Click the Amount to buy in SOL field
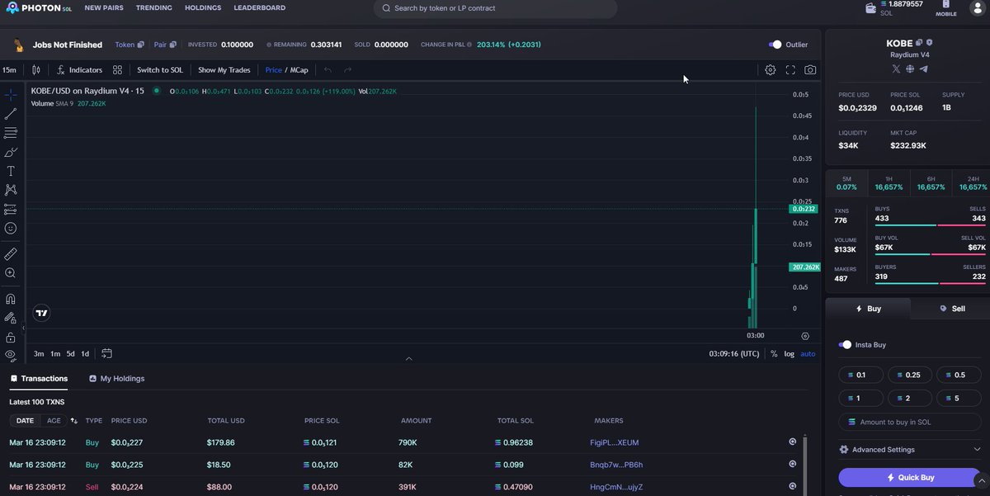The width and height of the screenshot is (990, 496). tap(910, 422)
